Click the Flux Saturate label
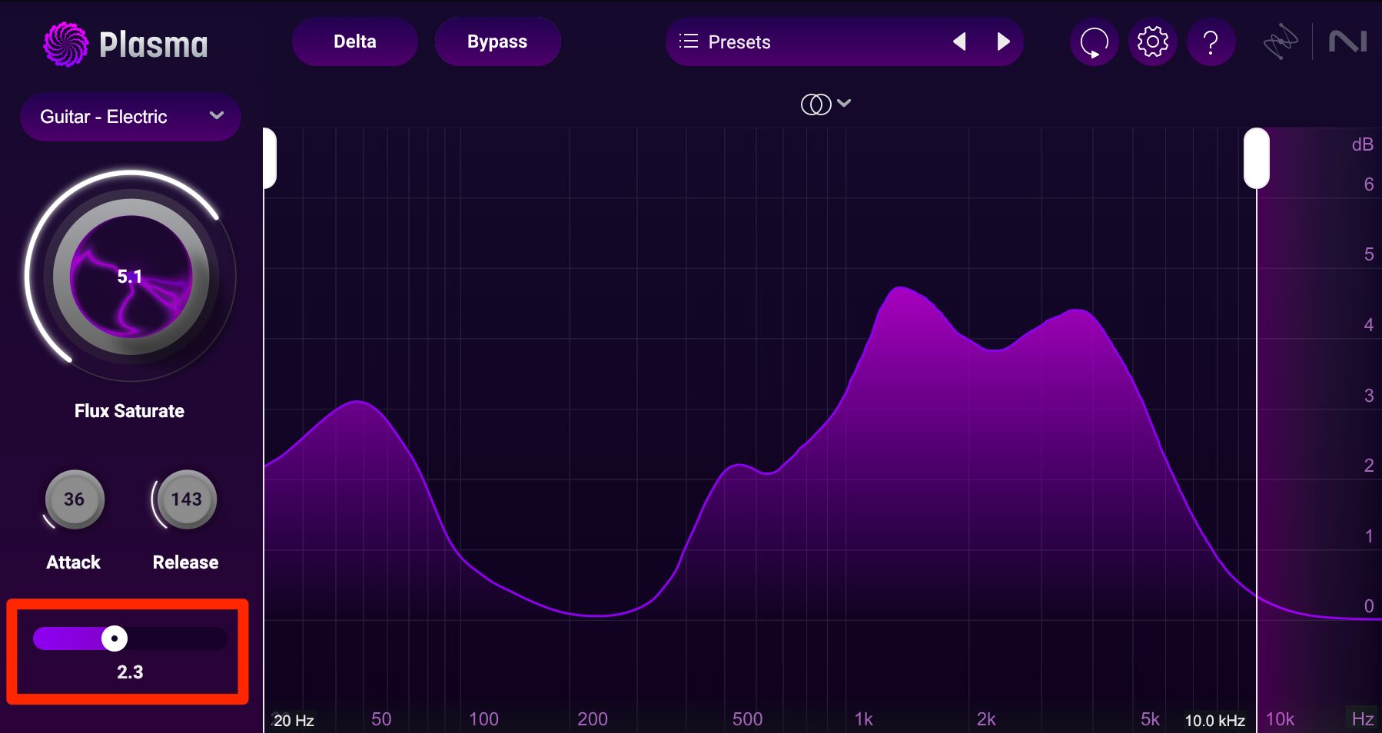This screenshot has height=733, width=1382. (129, 411)
